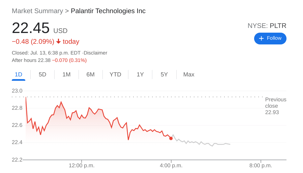
Task: Click the Previous close 22.93 label
Action: pyautogui.click(x=275, y=106)
